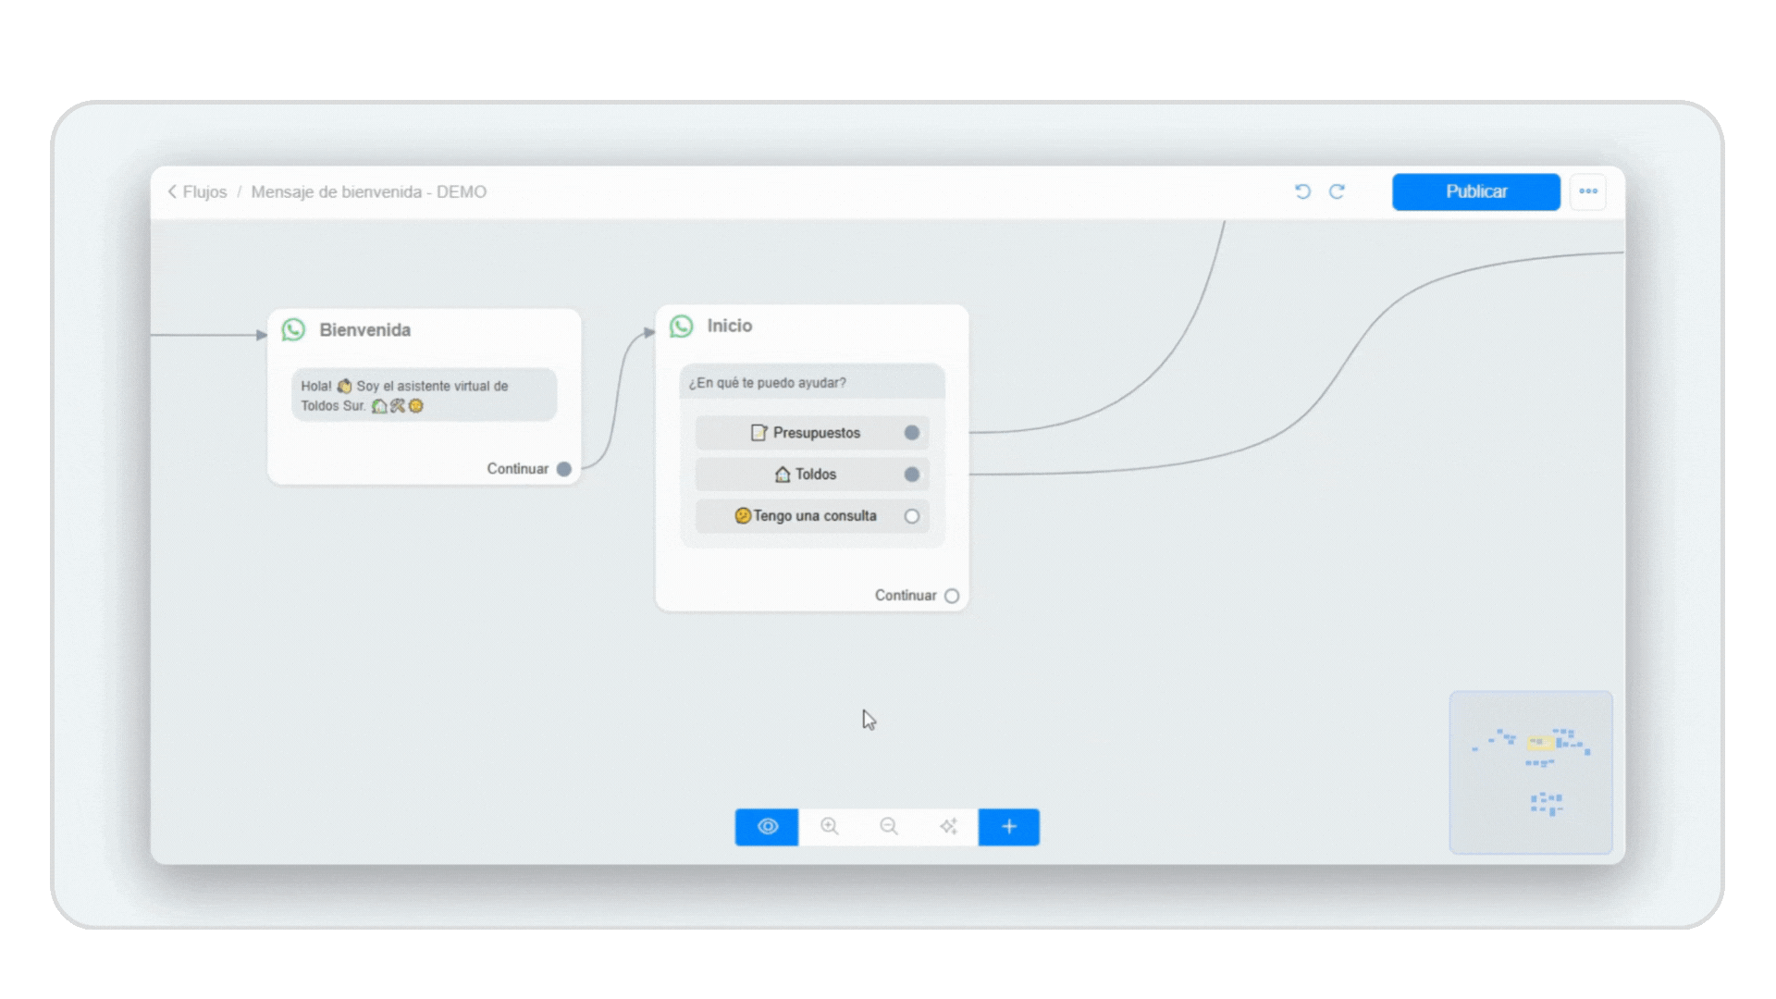The image size is (1776, 999).
Task: Click WhatsApp icon on Bienvenida node
Action: tap(294, 330)
